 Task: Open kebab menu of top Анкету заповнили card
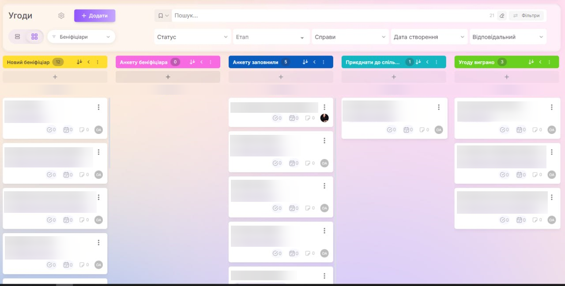pyautogui.click(x=324, y=107)
